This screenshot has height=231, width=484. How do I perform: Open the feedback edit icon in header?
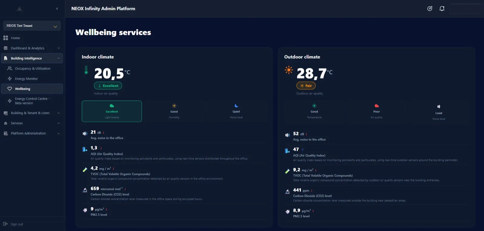point(430,8)
